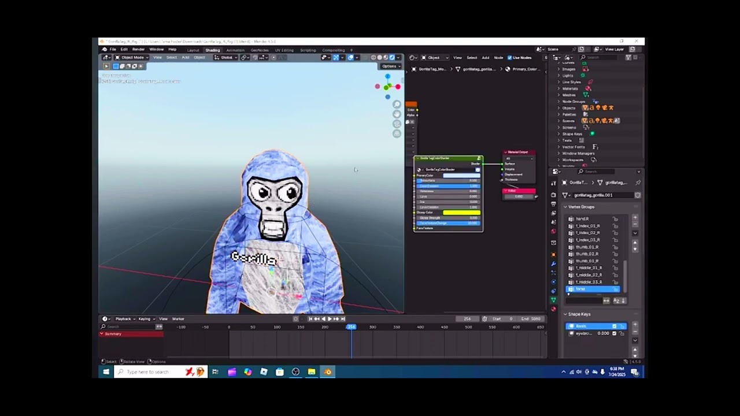The width and height of the screenshot is (740, 416).
Task: Open the File menu
Action: [113, 50]
